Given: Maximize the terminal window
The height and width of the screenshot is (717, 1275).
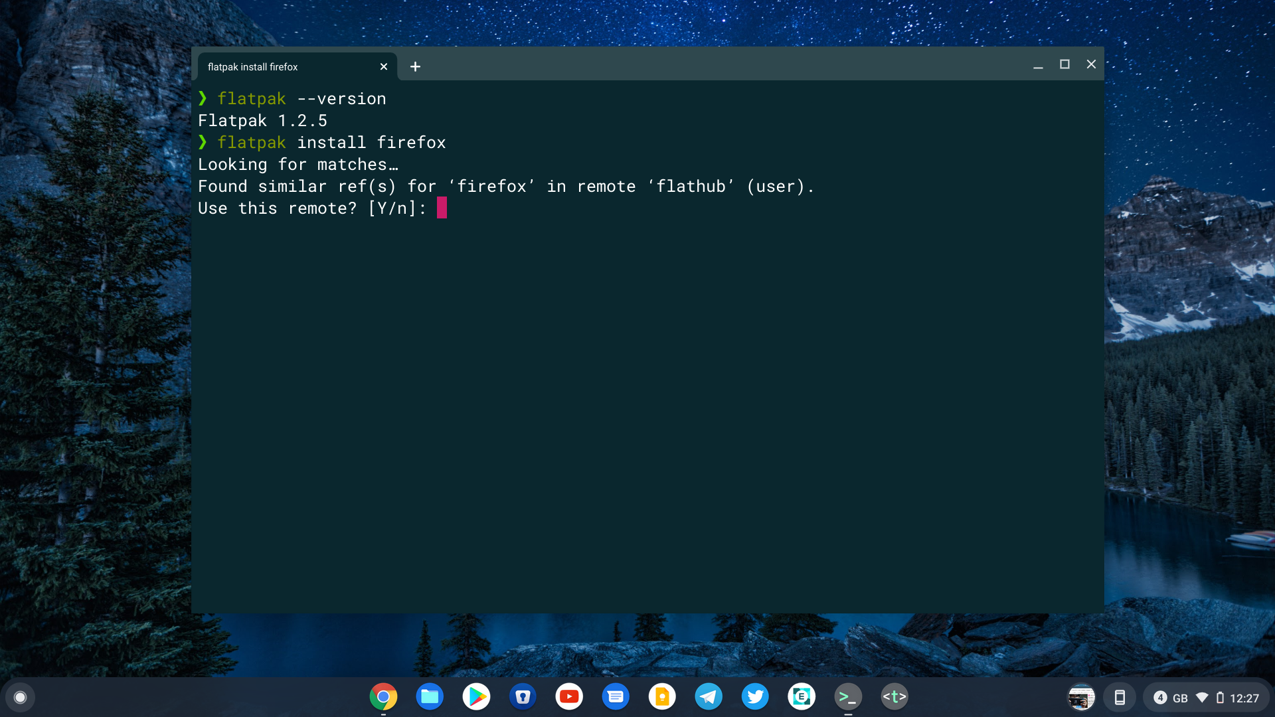Looking at the screenshot, I should click(x=1064, y=64).
